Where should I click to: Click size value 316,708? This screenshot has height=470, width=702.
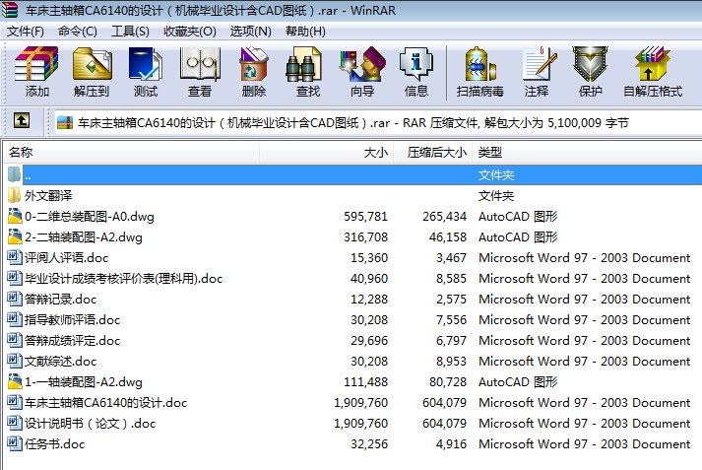pos(366,237)
